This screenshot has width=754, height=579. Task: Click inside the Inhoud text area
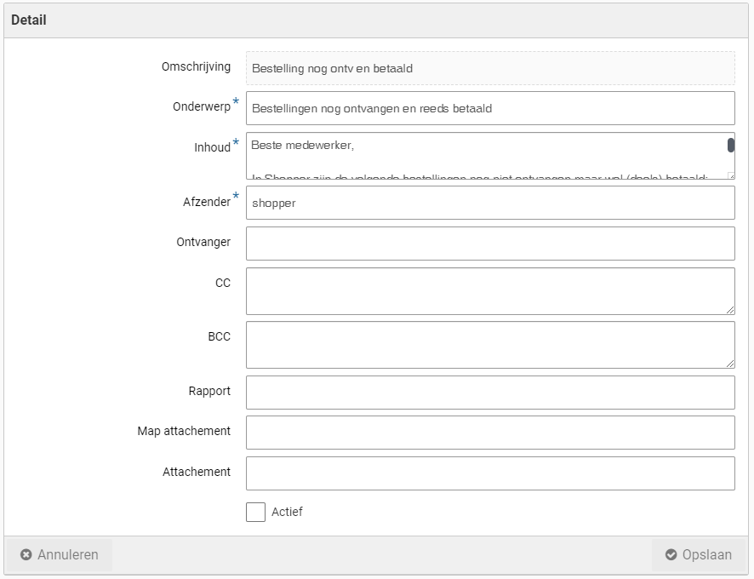coord(485,155)
